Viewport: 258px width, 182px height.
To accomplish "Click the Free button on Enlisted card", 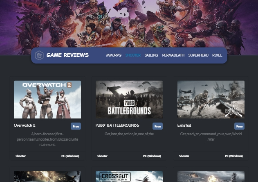I will coord(240,126).
